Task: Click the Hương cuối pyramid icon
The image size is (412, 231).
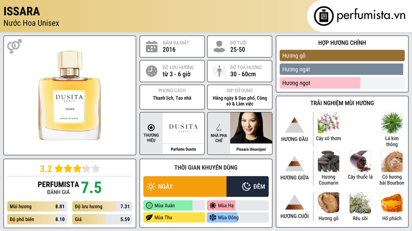Action: click(295, 202)
